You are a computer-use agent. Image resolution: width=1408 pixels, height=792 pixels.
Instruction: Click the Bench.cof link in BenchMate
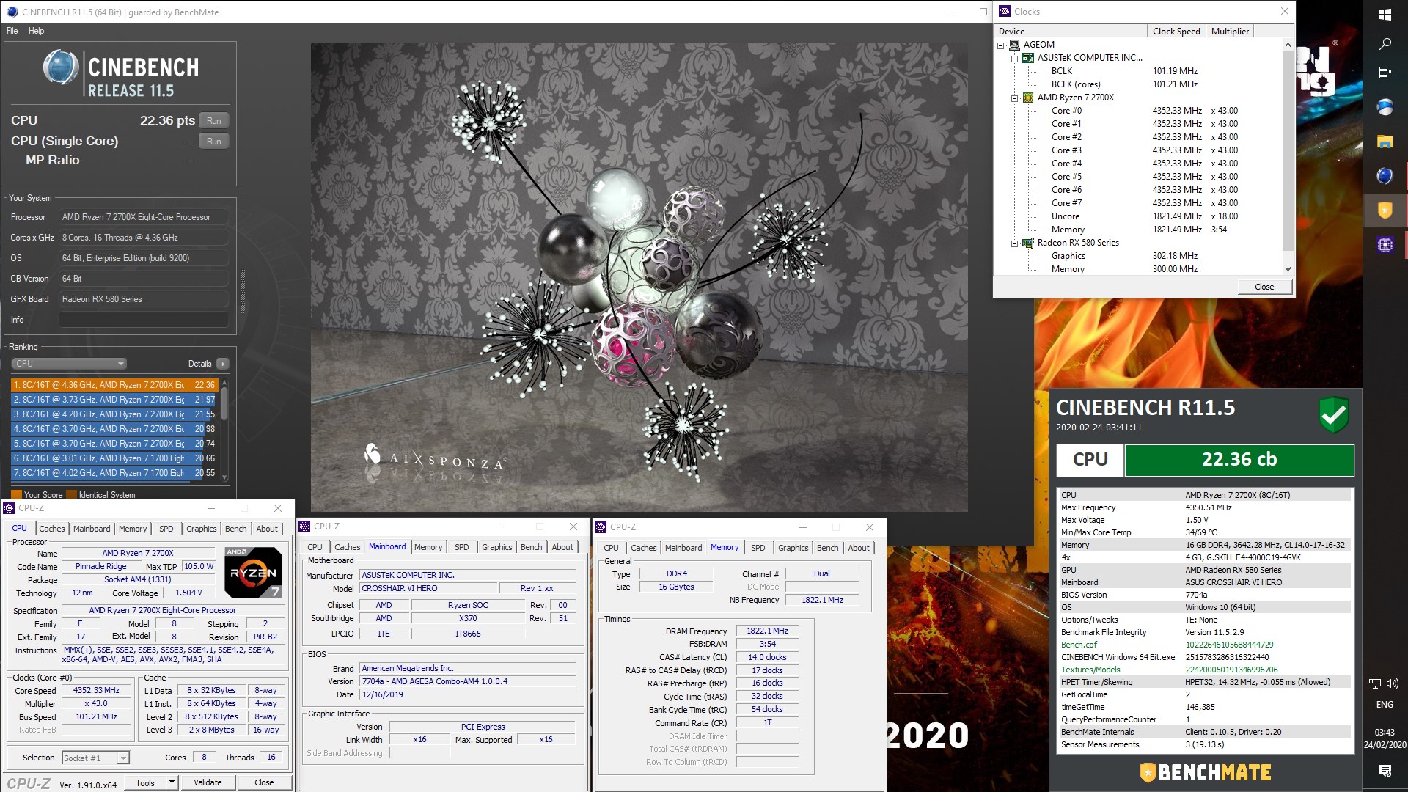[x=1079, y=645]
